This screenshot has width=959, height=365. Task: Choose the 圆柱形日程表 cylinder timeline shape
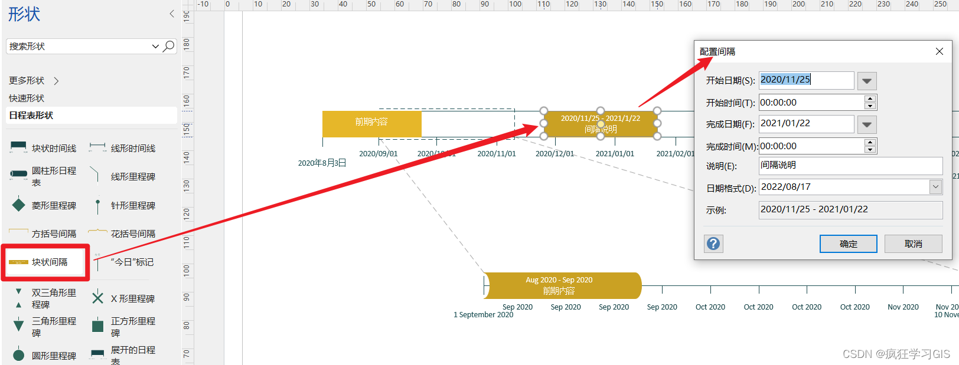coord(43,176)
